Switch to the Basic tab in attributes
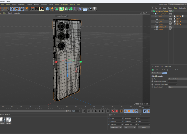This screenshot has height=140, width=187. point(154,73)
